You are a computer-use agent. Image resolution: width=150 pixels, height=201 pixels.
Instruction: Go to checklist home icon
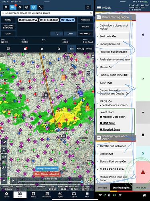pyautogui.click(x=144, y=195)
